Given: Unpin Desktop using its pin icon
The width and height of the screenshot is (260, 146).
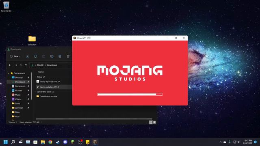Looking at the screenshot, I should [x=28, y=77].
